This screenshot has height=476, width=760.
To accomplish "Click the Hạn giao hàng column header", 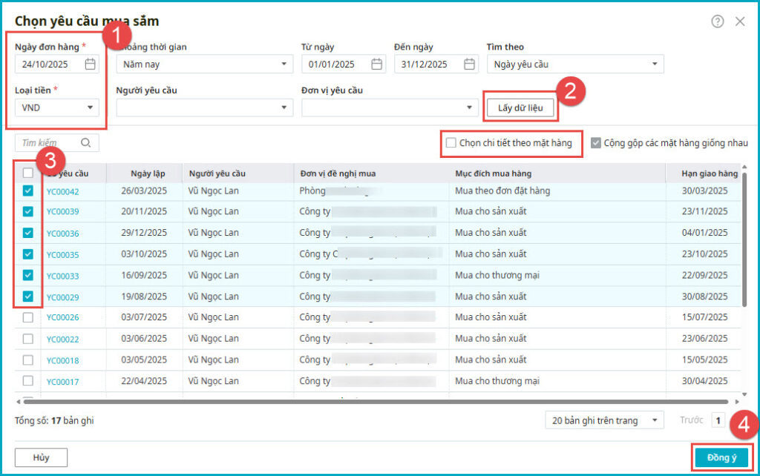I will coord(709,173).
